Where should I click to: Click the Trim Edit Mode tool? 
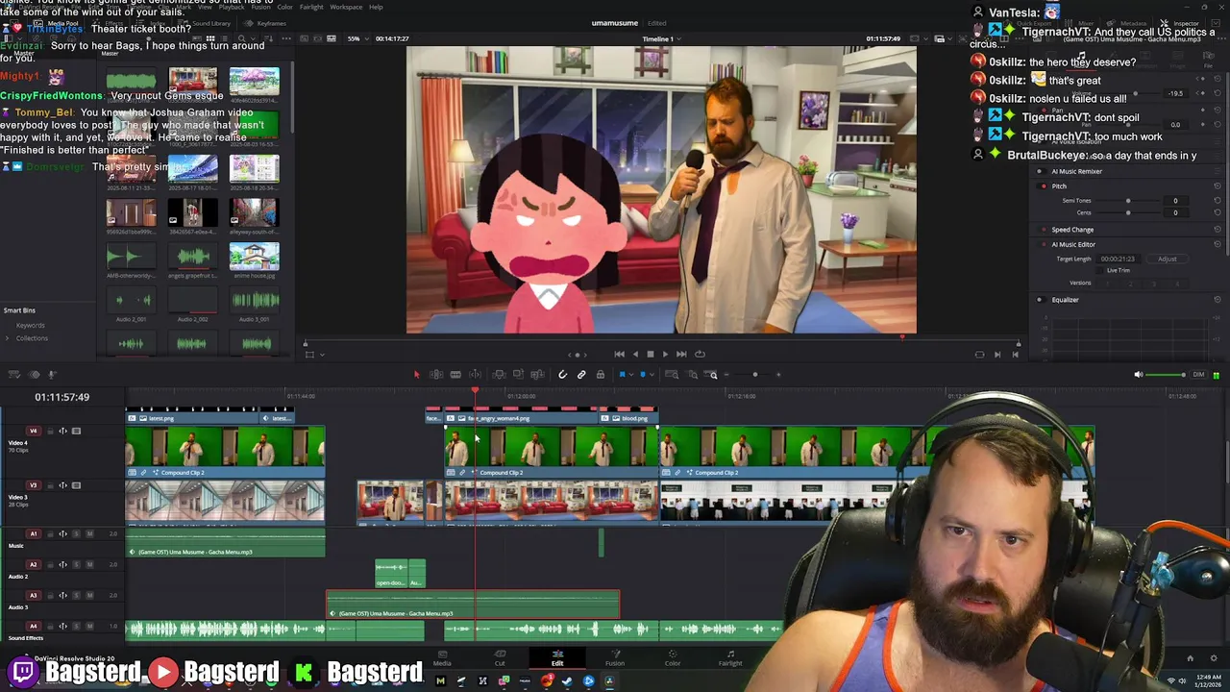(x=436, y=375)
